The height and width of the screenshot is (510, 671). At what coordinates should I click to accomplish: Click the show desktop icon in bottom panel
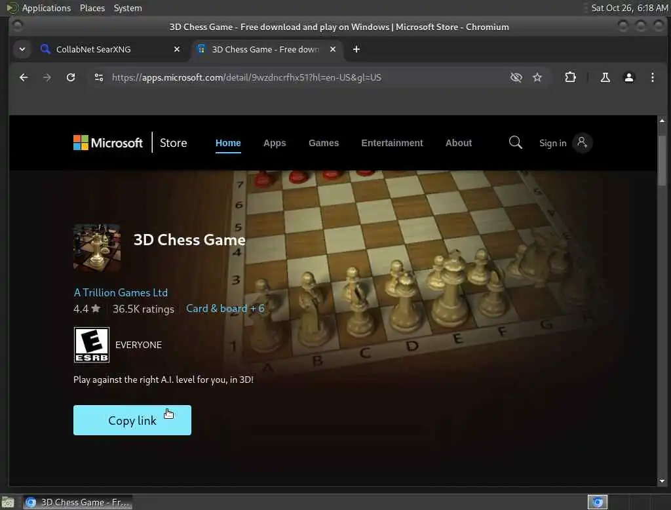8,502
